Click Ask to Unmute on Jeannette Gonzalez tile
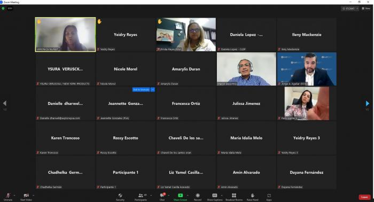374x202 pixels. coord(141,90)
